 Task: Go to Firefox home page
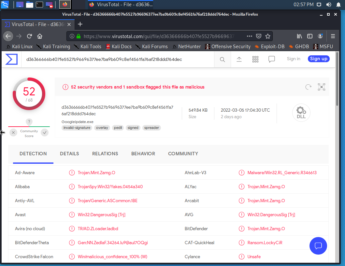(x=40, y=36)
